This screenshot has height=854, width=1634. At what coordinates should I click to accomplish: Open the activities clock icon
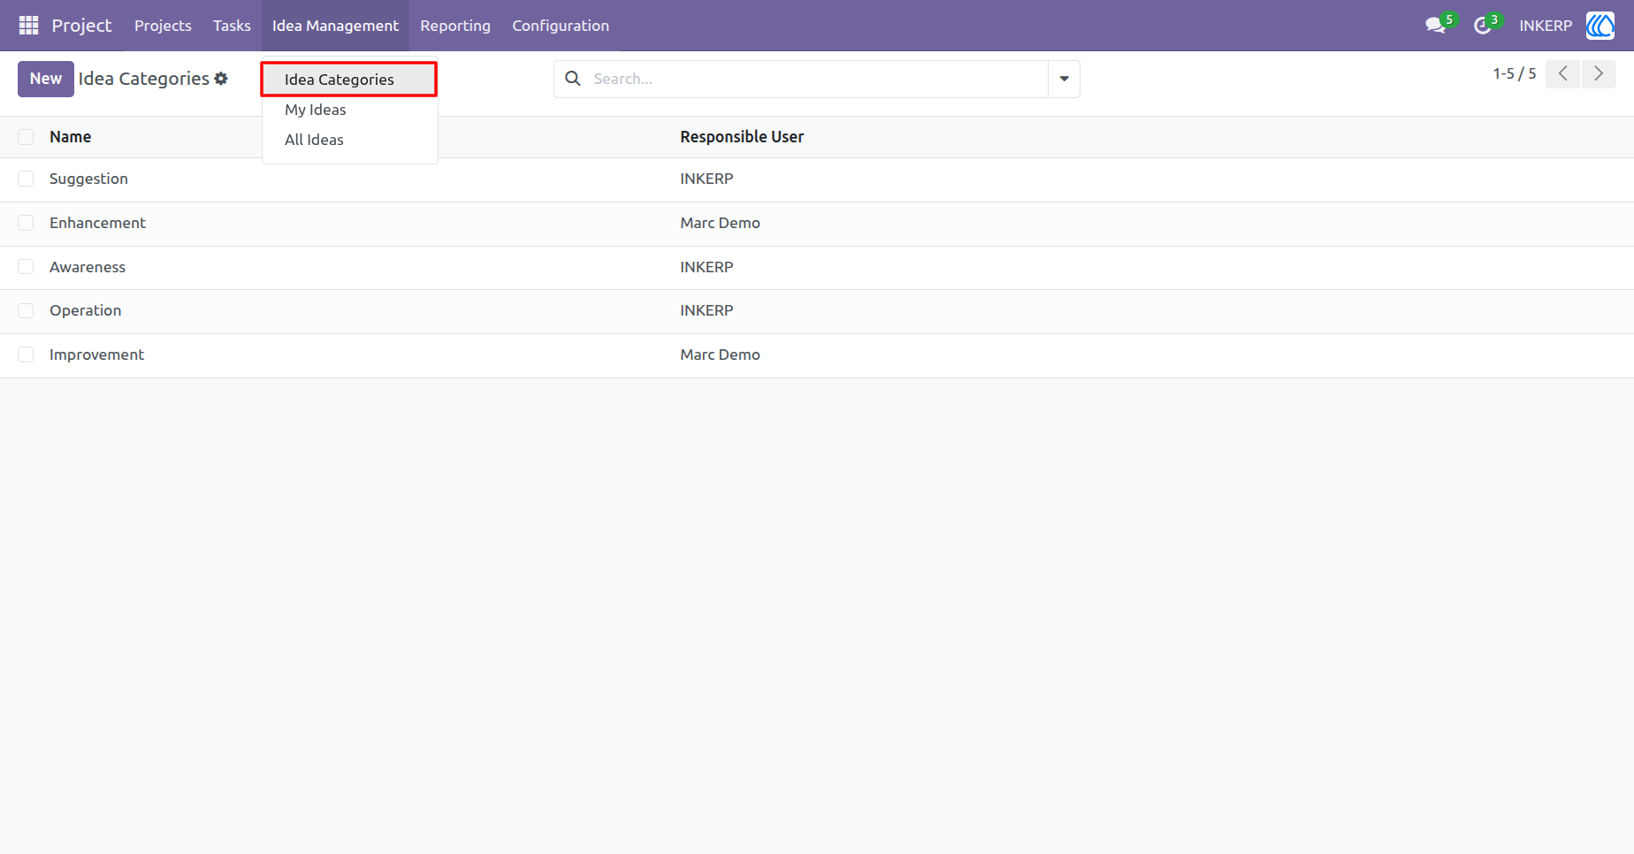pos(1483,26)
